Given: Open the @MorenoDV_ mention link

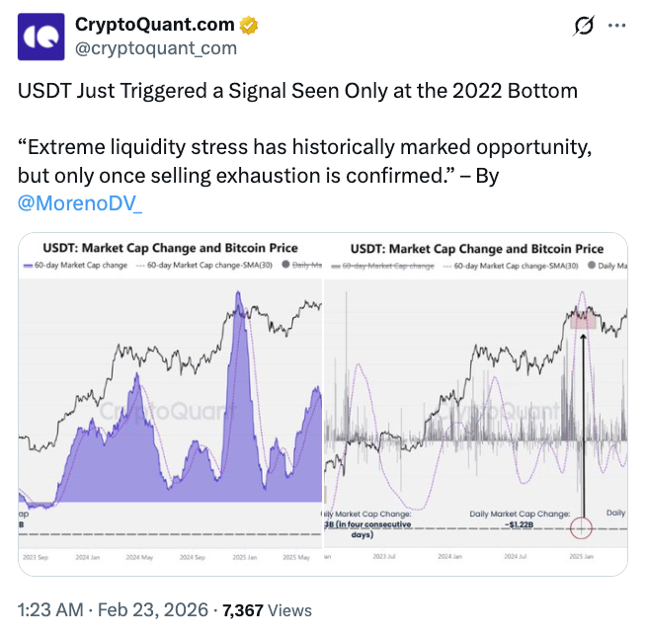Looking at the screenshot, I should point(80,202).
